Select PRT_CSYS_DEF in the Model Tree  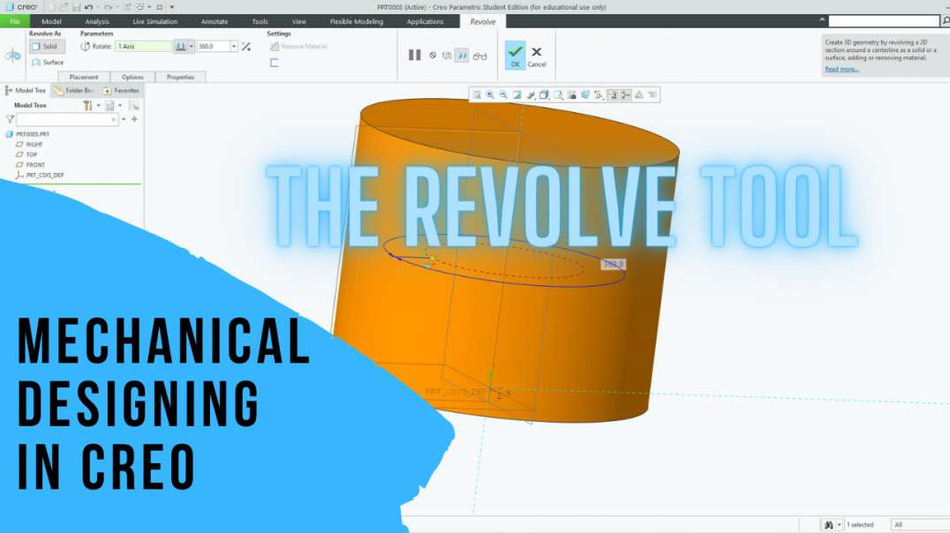(40, 175)
